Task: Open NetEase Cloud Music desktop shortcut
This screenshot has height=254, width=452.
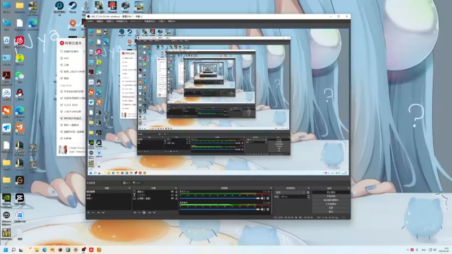Action: 20,42
